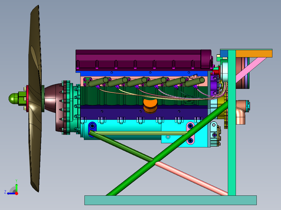The image size is (281, 210).
Task: Select the vertical green frame post
Action: coord(232,123)
